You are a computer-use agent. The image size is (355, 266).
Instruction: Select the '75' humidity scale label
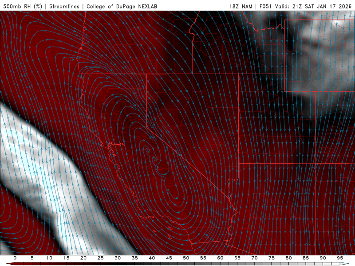pyautogui.click(x=272, y=258)
